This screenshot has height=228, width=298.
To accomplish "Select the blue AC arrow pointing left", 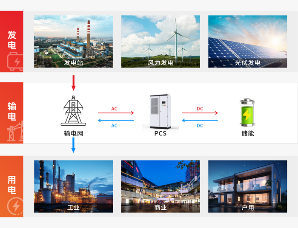I will tap(116, 121).
